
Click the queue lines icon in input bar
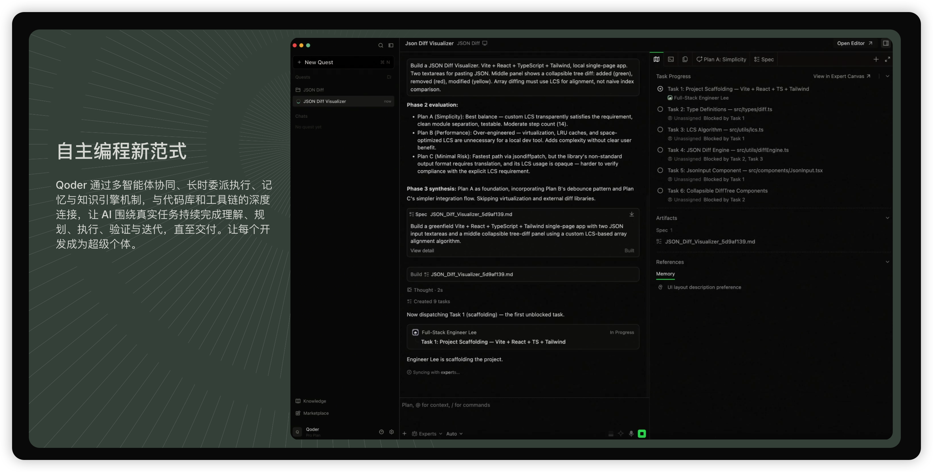click(x=611, y=434)
